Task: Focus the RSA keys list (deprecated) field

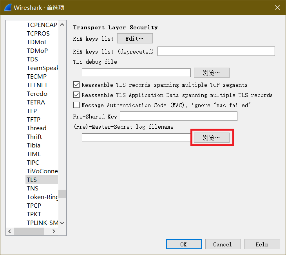Action: 216,51
